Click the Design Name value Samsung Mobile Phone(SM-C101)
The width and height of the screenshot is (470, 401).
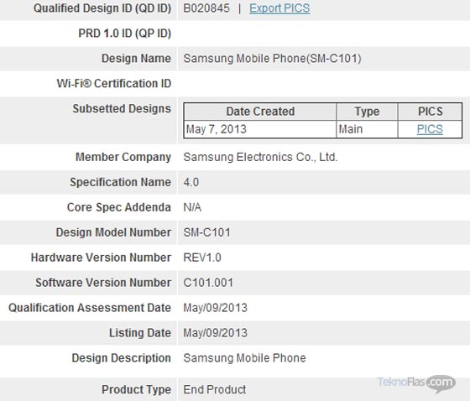(x=272, y=59)
